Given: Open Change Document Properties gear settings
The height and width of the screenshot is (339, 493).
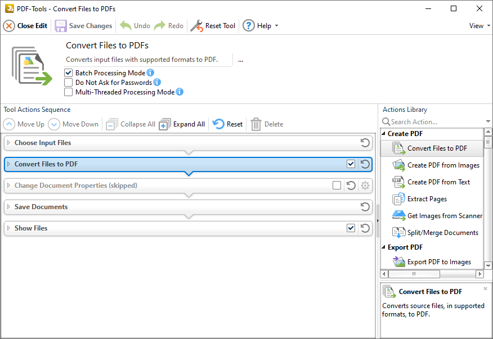Looking at the screenshot, I should coord(365,186).
